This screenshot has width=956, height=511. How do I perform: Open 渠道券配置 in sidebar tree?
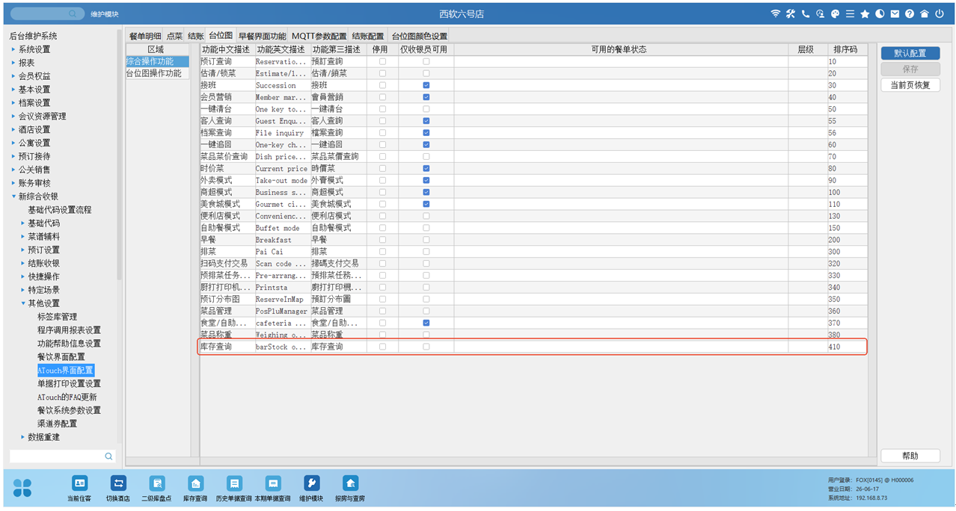pos(57,424)
